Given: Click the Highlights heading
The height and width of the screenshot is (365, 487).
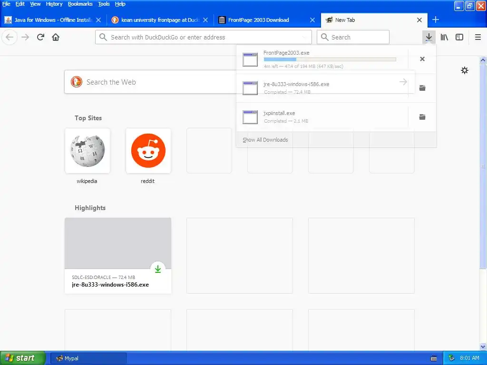Looking at the screenshot, I should (x=90, y=208).
